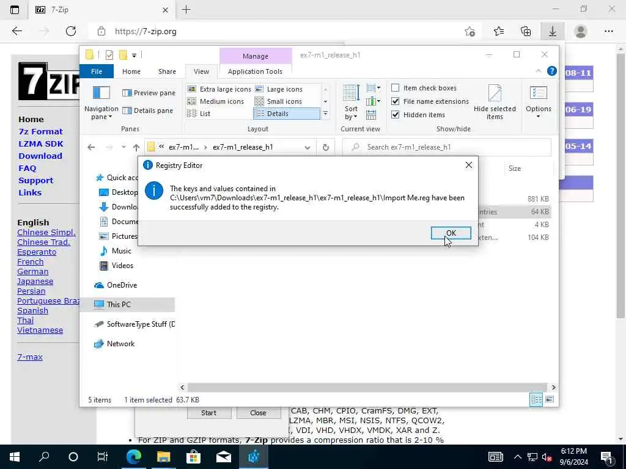Open Windows Start menu

pos(15,457)
